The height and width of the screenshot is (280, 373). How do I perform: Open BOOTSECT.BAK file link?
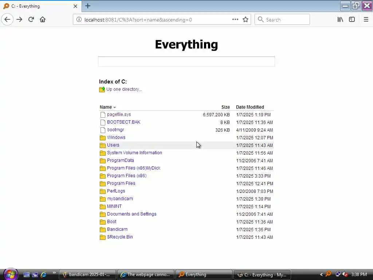[124, 122]
